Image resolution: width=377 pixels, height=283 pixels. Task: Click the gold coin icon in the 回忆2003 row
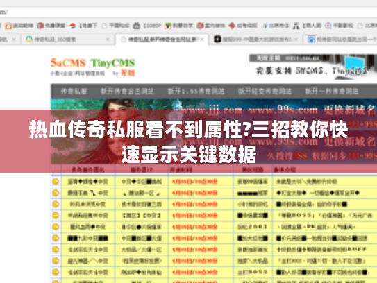tap(56, 227)
